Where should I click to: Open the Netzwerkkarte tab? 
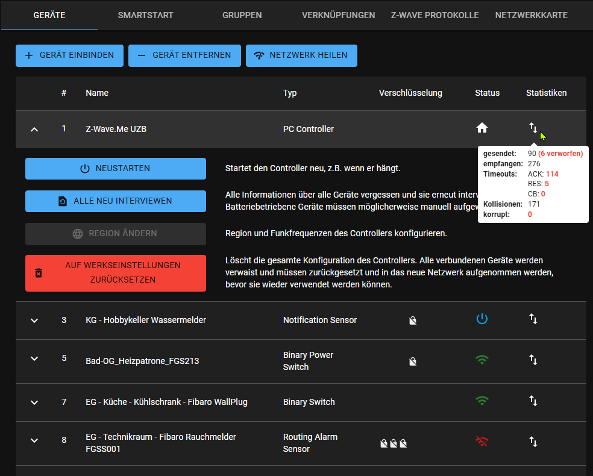tap(531, 15)
